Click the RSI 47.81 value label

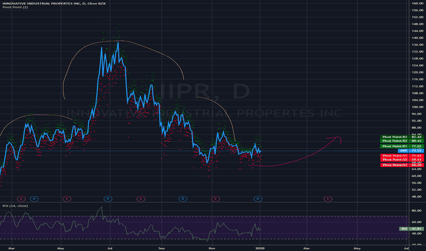coord(411,229)
